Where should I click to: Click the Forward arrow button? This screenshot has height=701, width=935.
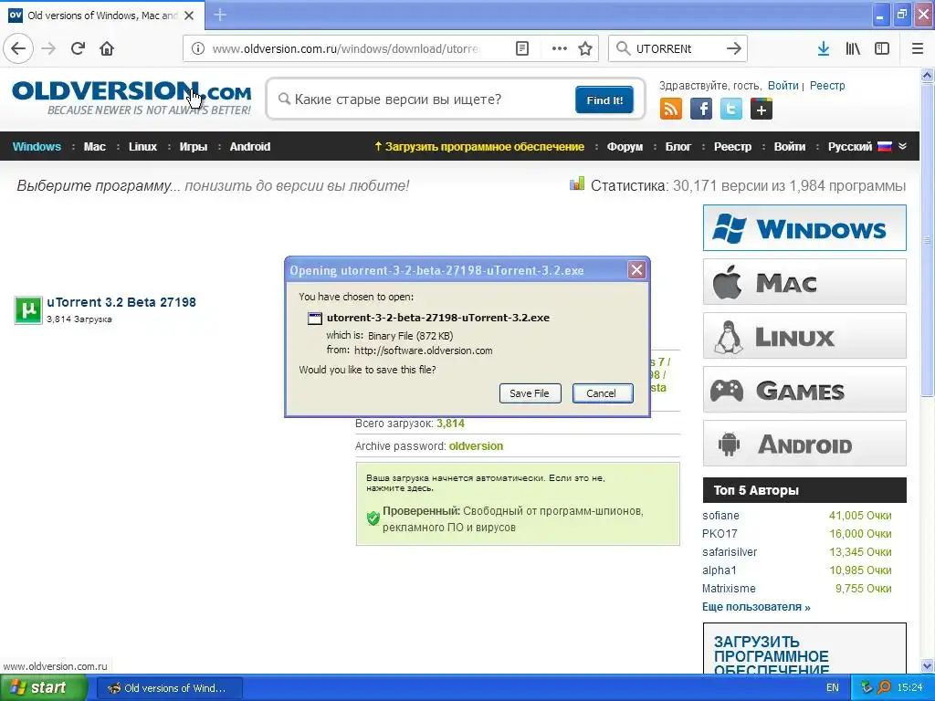[x=49, y=48]
